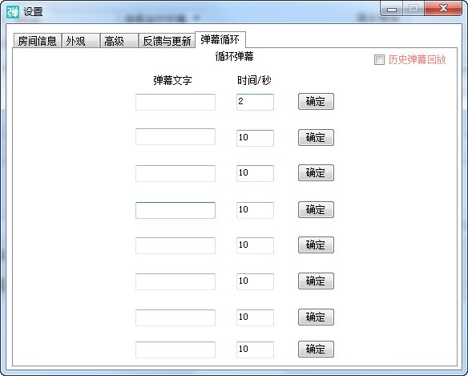
Task: Click seventh row danmaku text field
Action: [175, 317]
